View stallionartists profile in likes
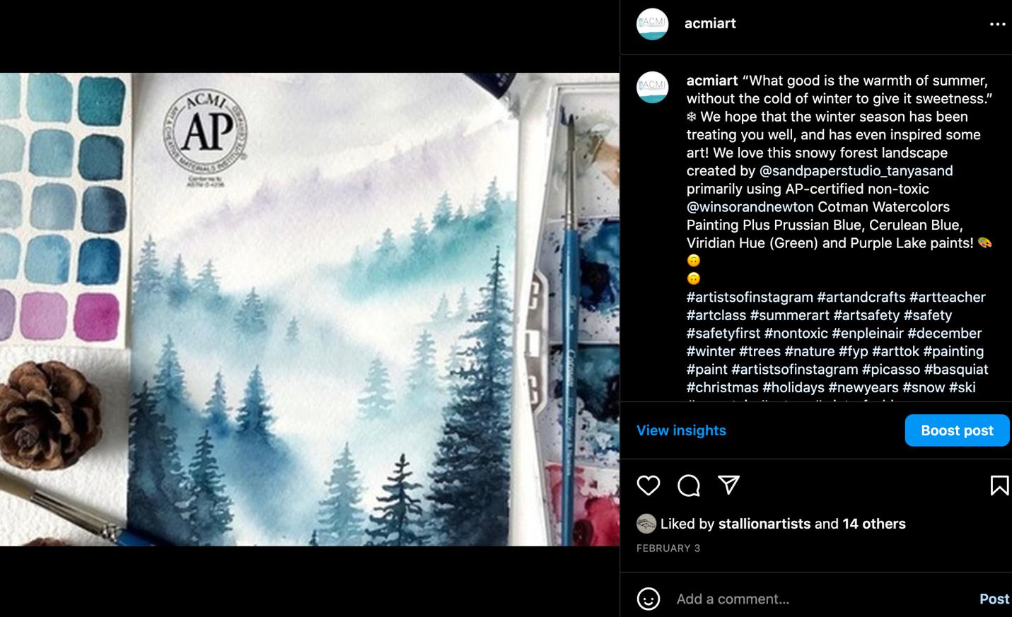The image size is (1012, 617). 764,524
